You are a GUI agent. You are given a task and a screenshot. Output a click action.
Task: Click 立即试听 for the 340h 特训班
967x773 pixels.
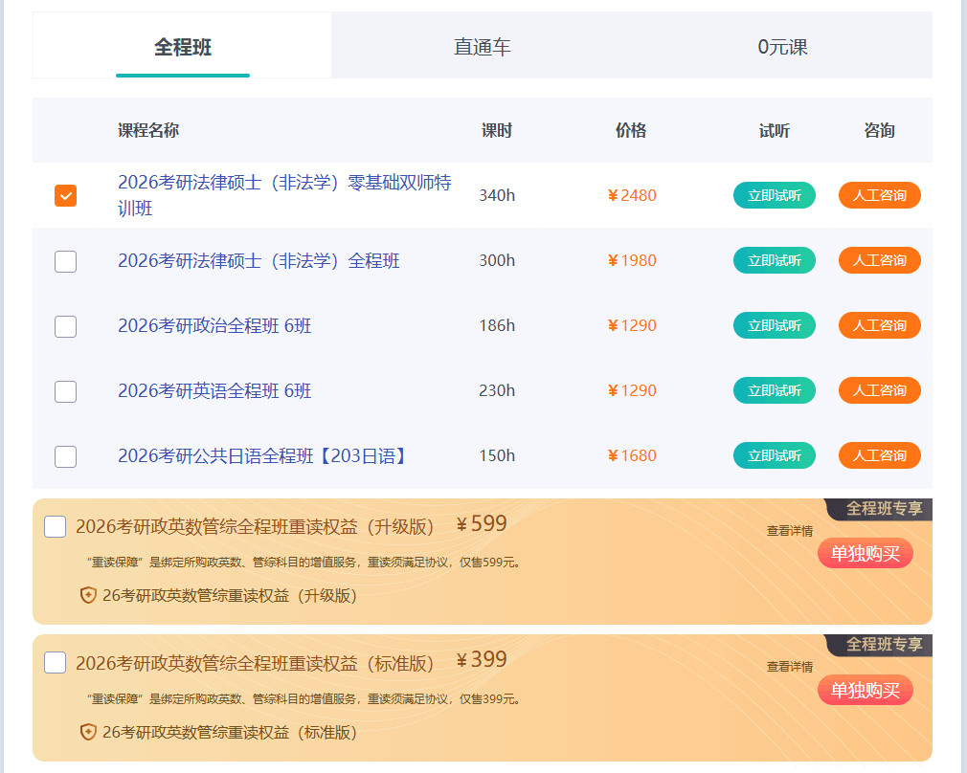pos(774,195)
